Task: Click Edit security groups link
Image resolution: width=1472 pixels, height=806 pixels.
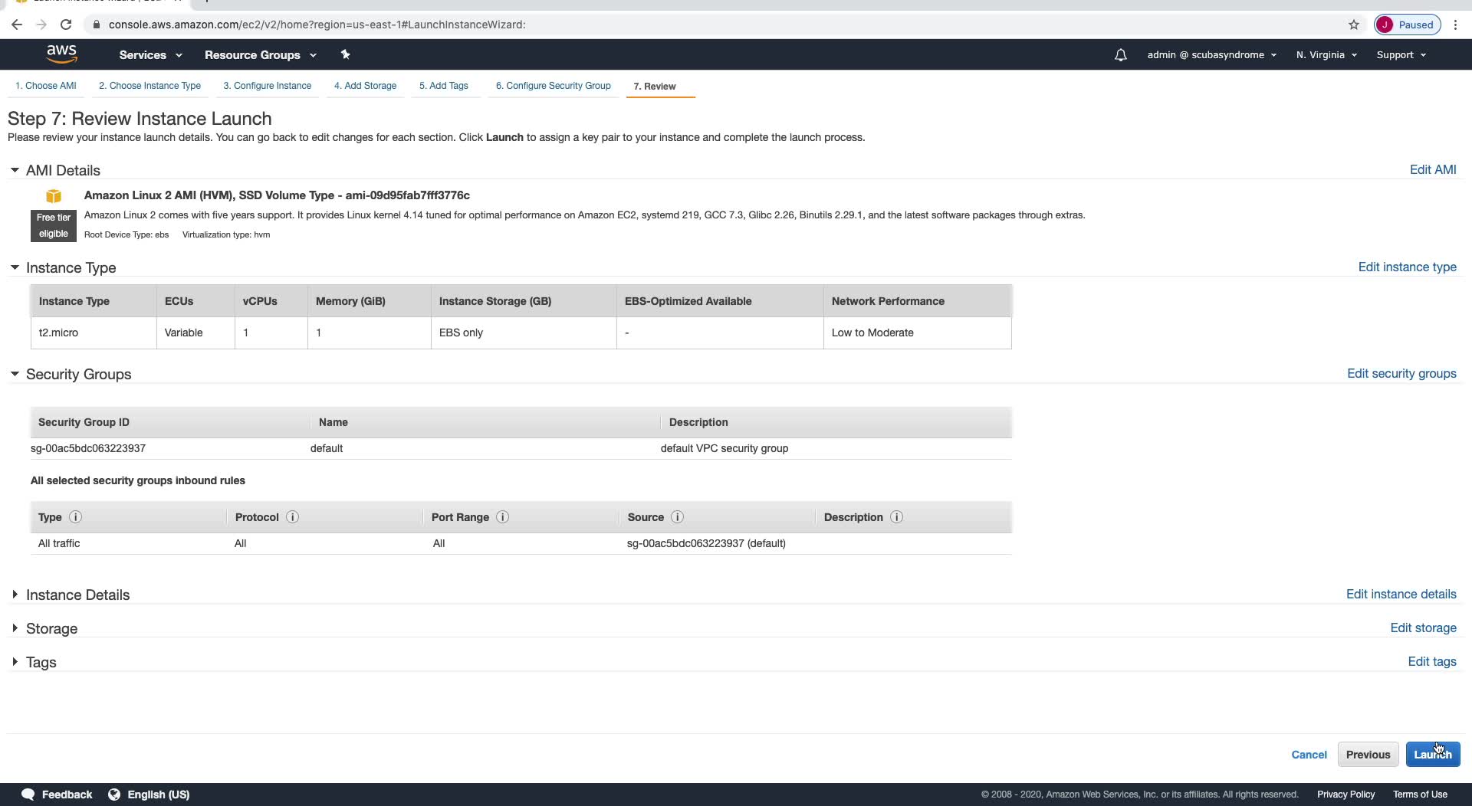Action: tap(1401, 374)
